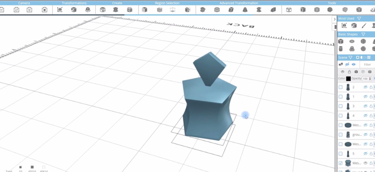Click the Opacity value stepper arrows
The image size is (375, 172).
370,79
